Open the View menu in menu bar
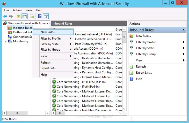The height and width of the screenshot is (123, 189). tap(29, 10)
